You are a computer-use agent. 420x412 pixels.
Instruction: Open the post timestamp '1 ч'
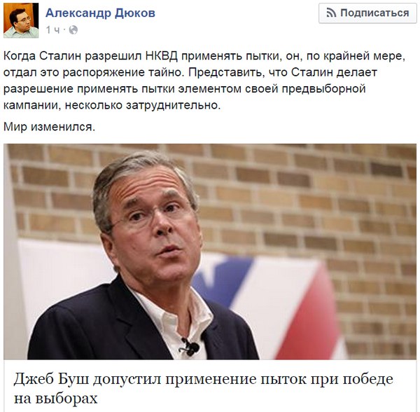(52, 29)
